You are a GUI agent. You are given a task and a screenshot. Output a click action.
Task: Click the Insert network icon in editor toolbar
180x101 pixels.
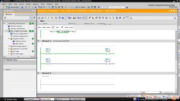(39, 18)
